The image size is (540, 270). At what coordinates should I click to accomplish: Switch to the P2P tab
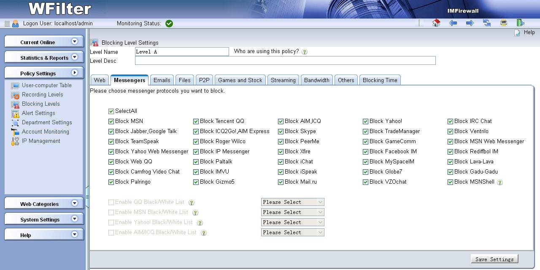[204, 80]
